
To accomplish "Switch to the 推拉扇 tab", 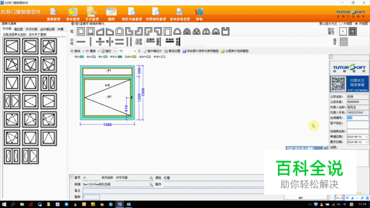I will 18,29.
